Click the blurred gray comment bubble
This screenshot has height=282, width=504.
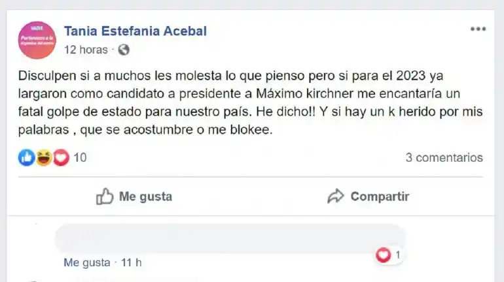click(x=229, y=238)
